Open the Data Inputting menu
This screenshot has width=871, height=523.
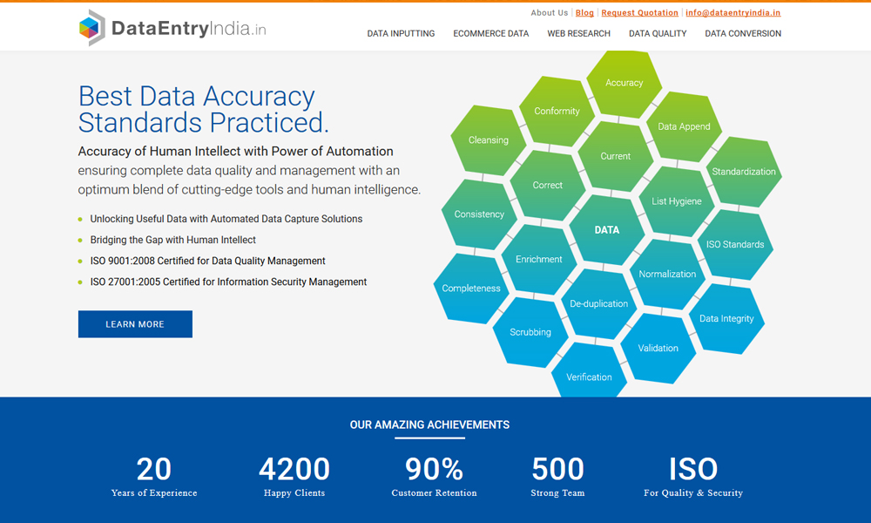(x=401, y=34)
